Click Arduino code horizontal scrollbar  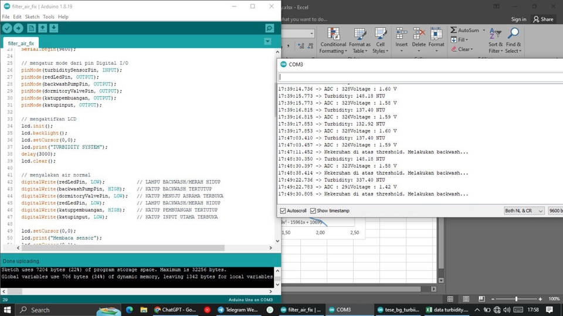[124, 248]
